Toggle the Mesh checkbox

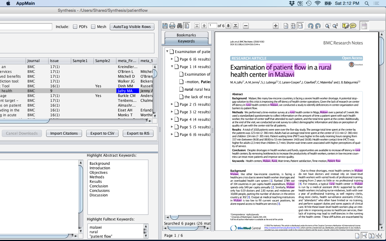(x=93, y=27)
